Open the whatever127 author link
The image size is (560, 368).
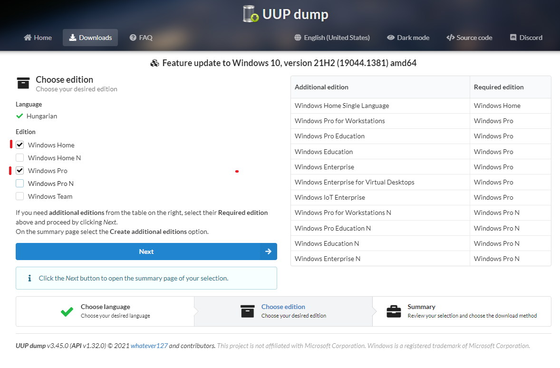click(x=149, y=346)
